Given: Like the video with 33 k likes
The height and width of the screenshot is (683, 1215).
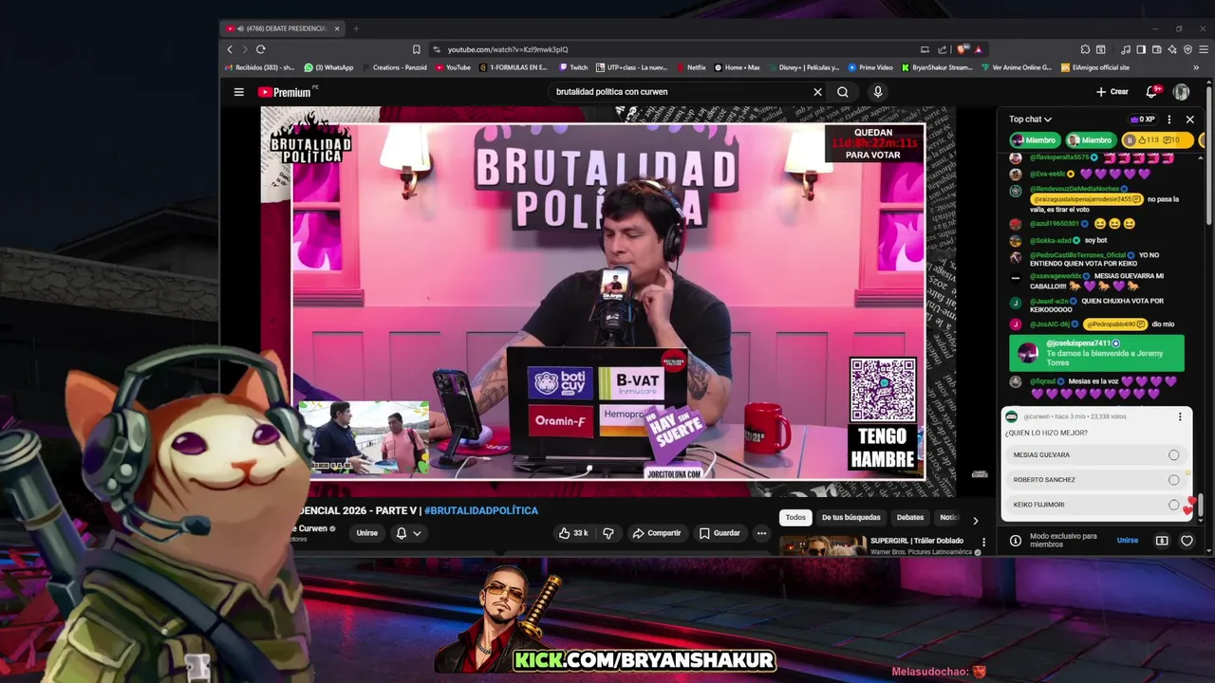Looking at the screenshot, I should pyautogui.click(x=572, y=533).
